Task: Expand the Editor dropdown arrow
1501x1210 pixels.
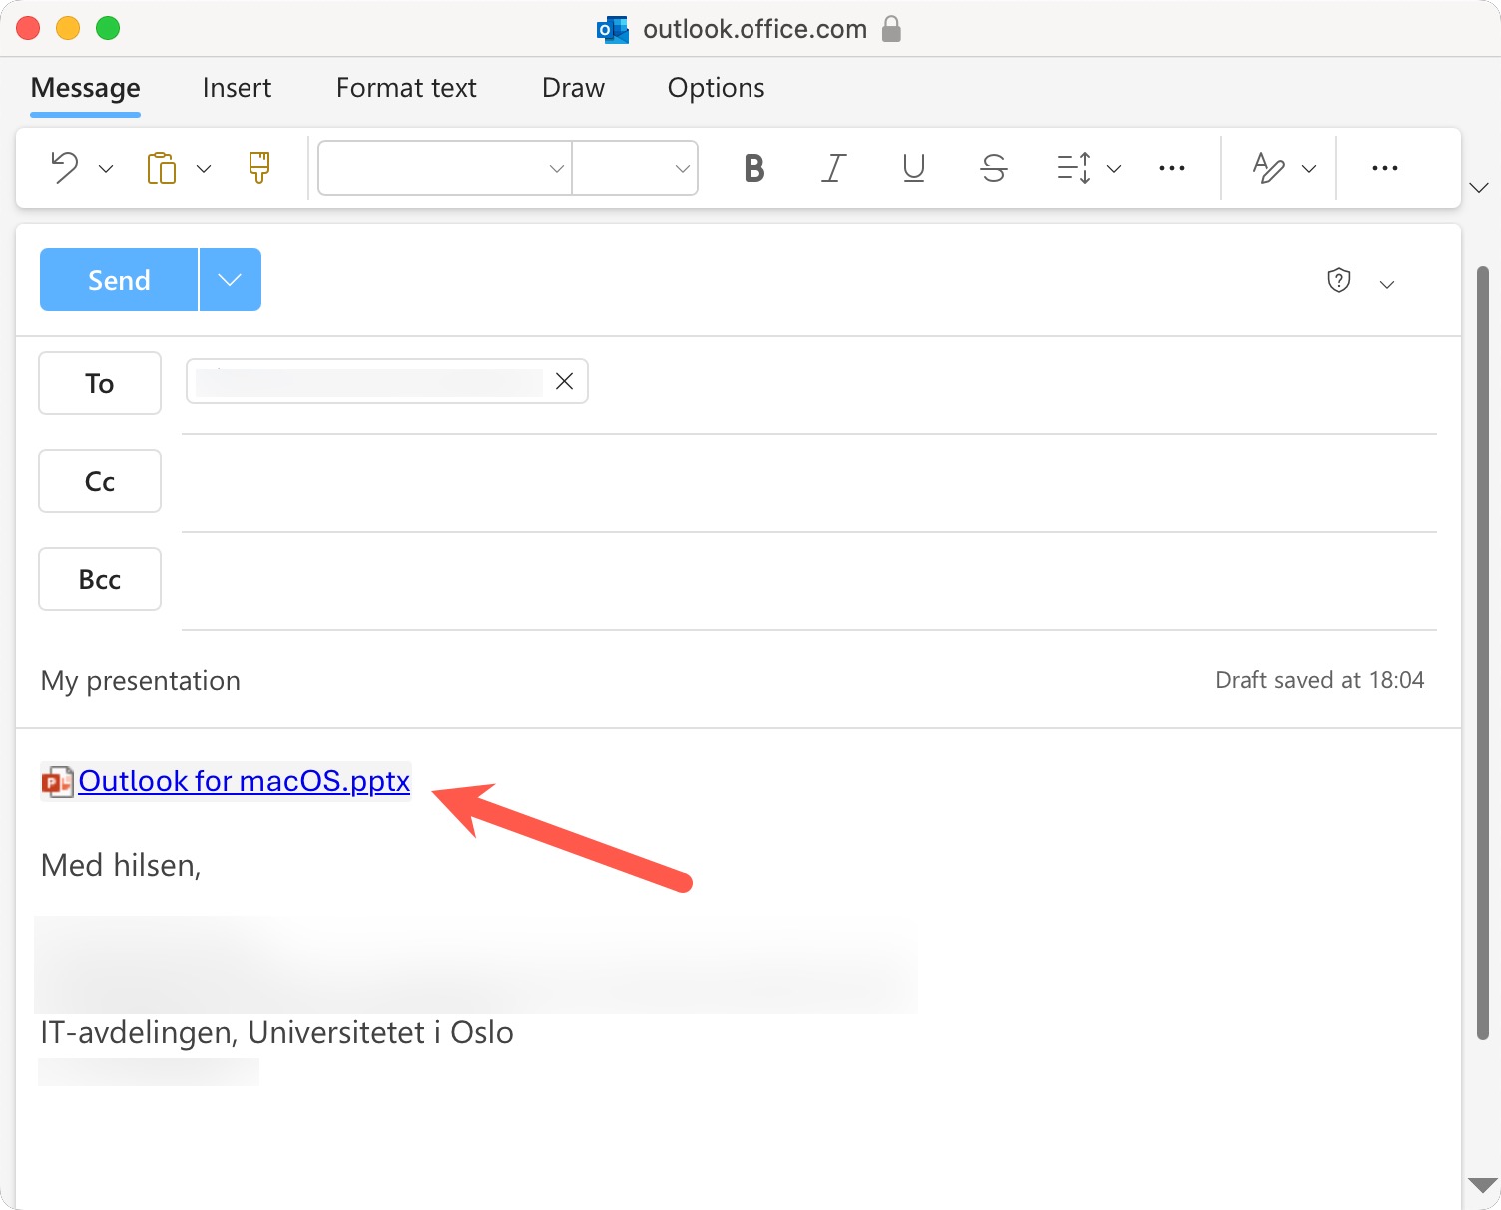Action: [x=1309, y=169]
